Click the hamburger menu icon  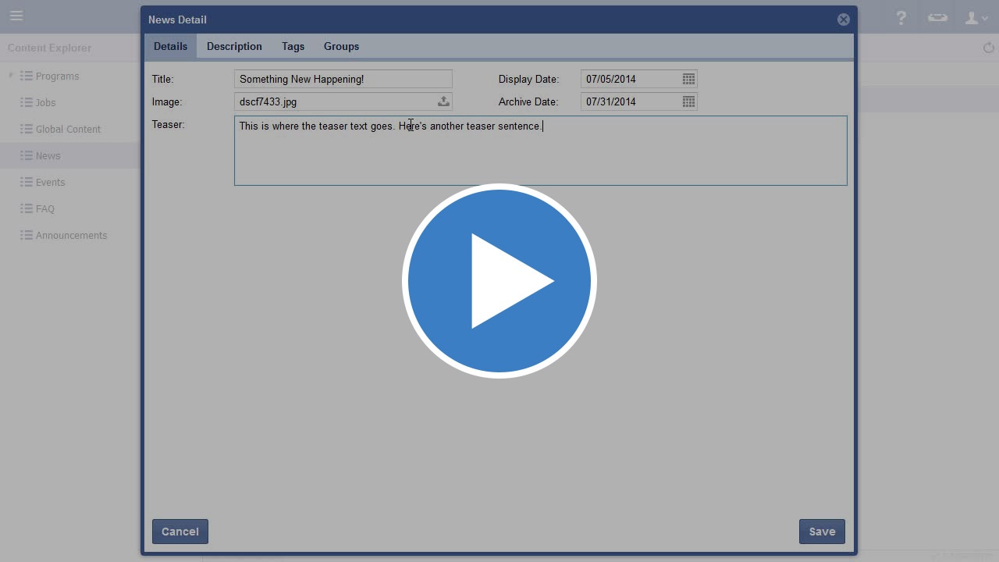16,16
